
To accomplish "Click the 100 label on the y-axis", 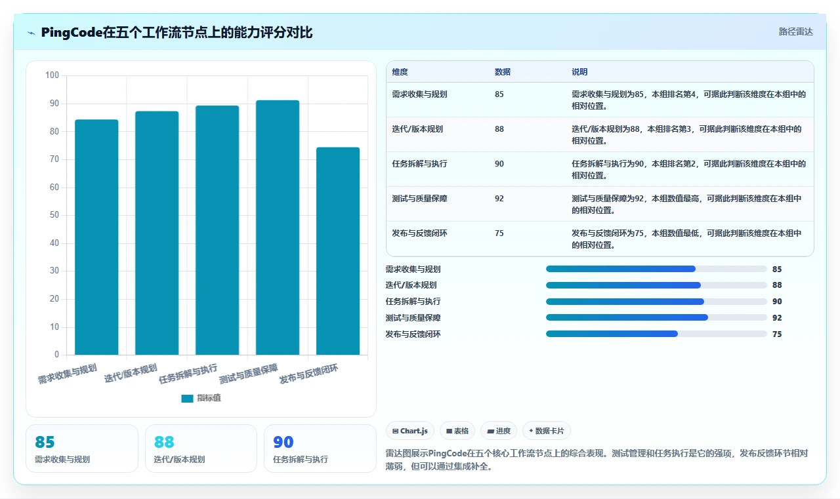I will [x=52, y=75].
